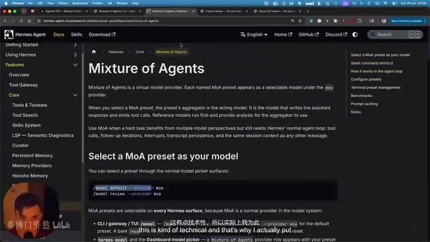Collapse the Core sidebar subsection chevron
The image size is (430, 242).
[x=75, y=95]
